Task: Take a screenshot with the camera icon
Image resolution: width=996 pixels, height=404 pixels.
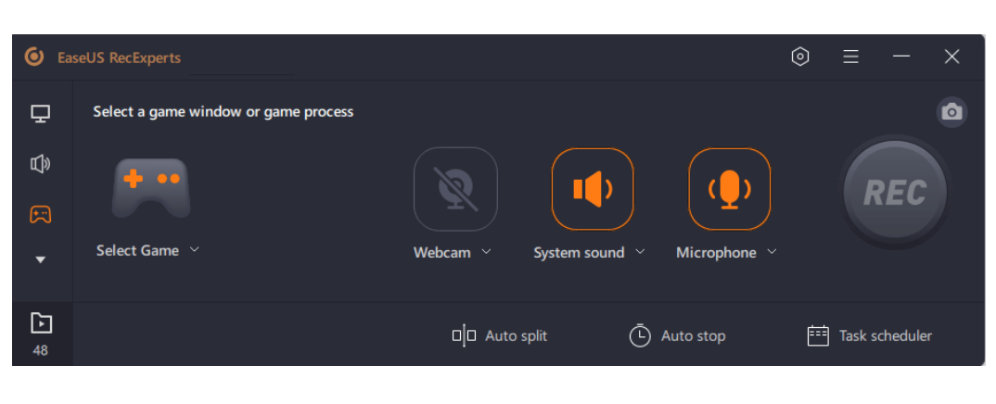Action: 951,112
